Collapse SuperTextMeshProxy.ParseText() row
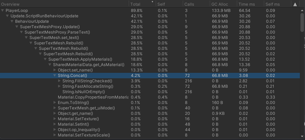 (x=21, y=32)
